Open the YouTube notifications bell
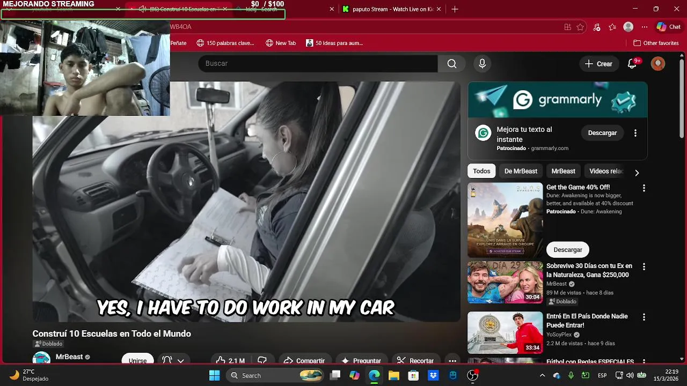The image size is (687, 386). click(632, 64)
